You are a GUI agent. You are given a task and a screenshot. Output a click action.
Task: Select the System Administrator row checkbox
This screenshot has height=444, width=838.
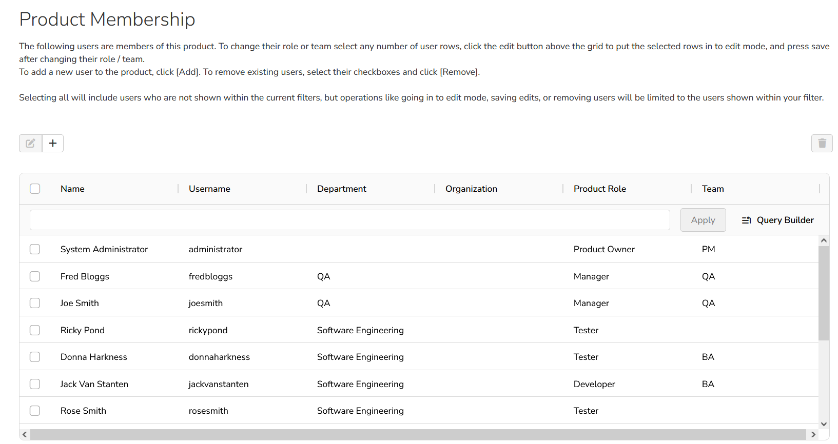click(x=35, y=249)
